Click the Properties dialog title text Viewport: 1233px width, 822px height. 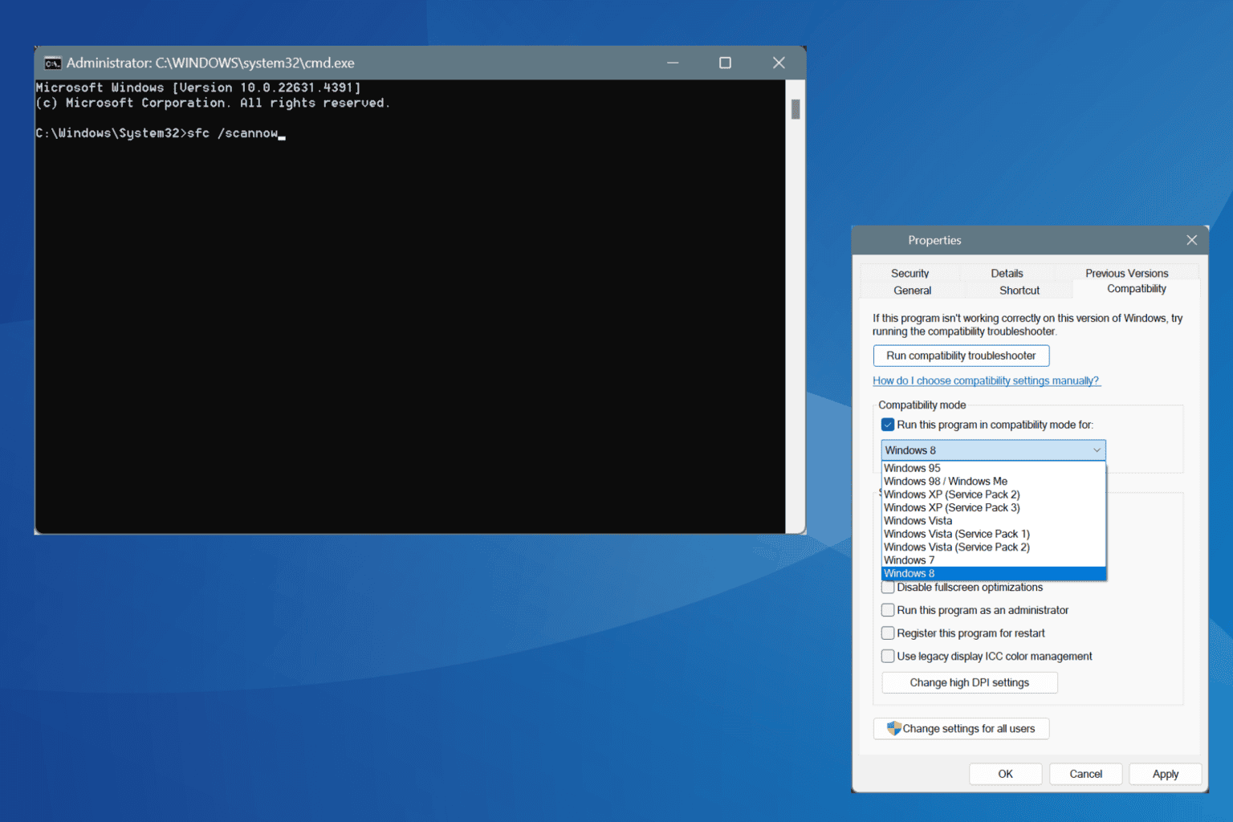coord(934,240)
